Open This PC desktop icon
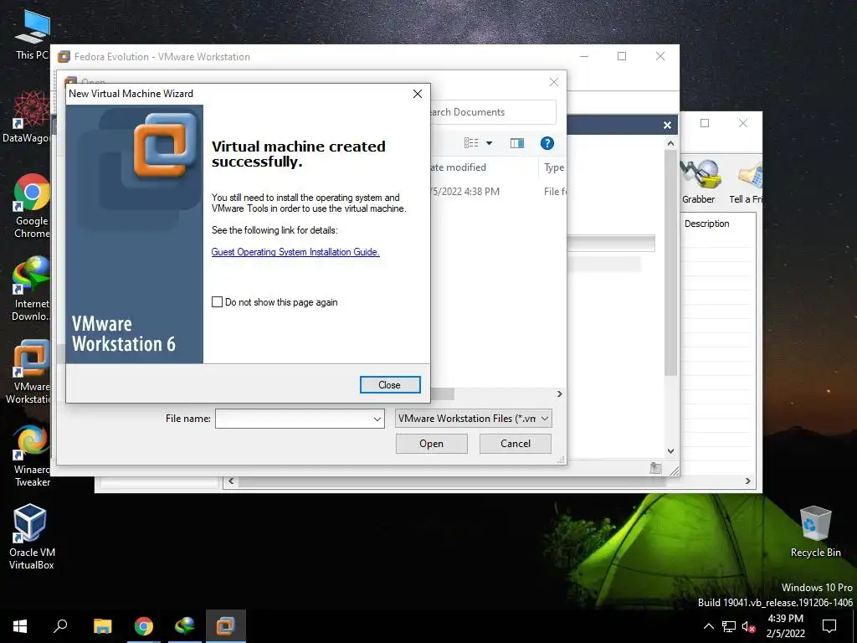The height and width of the screenshot is (643, 857). tap(32, 33)
